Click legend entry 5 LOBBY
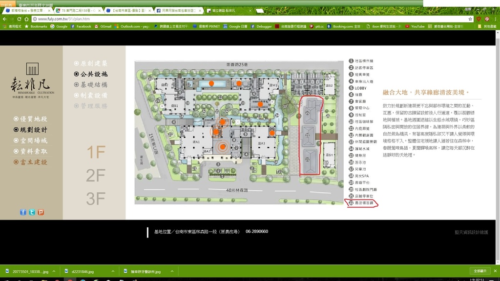 (x=358, y=88)
